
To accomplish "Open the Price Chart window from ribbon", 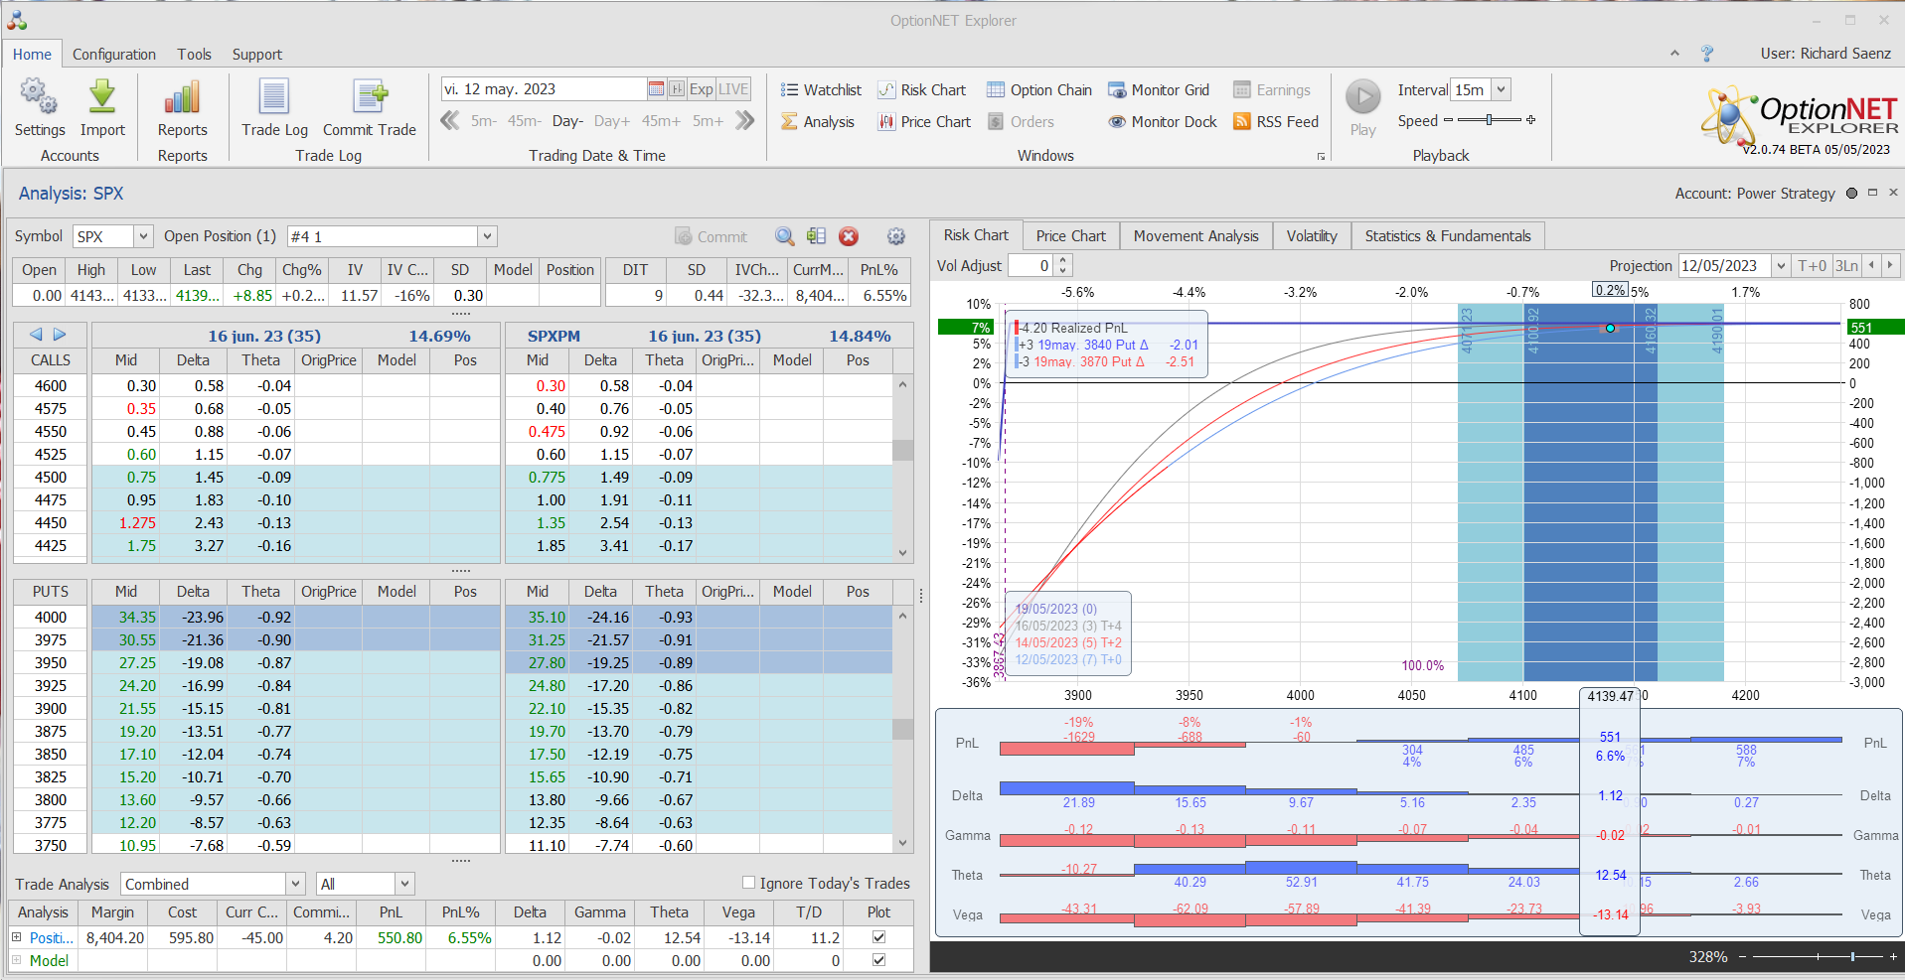I will (x=924, y=122).
